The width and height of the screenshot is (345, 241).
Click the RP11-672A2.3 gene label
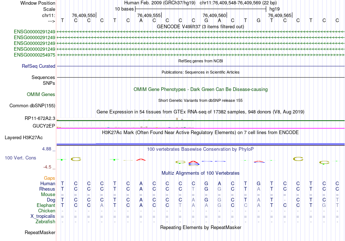tap(40, 119)
